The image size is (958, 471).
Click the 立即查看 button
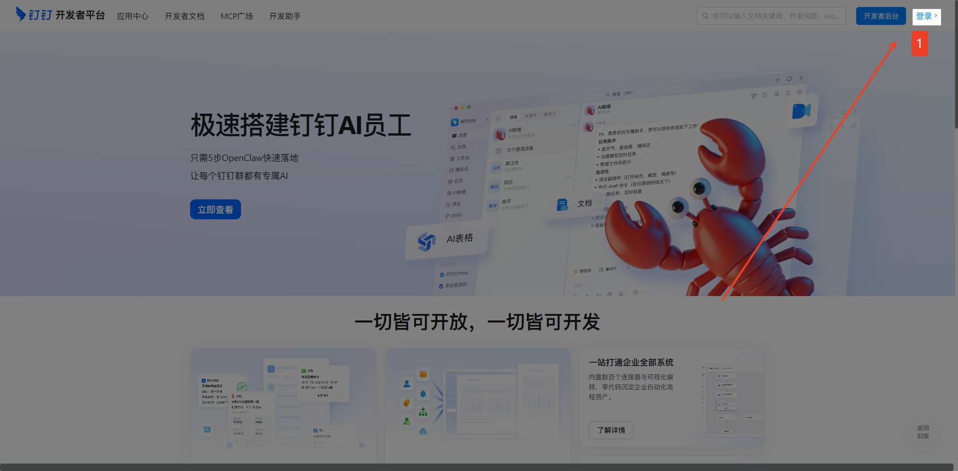(216, 209)
